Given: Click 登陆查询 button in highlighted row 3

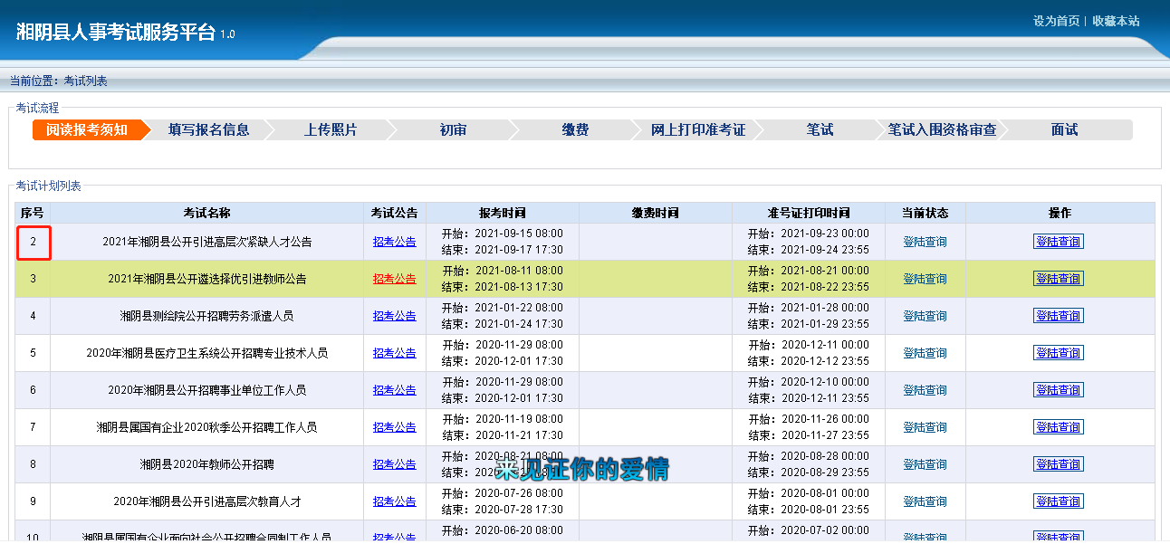Looking at the screenshot, I should click(x=1058, y=279).
